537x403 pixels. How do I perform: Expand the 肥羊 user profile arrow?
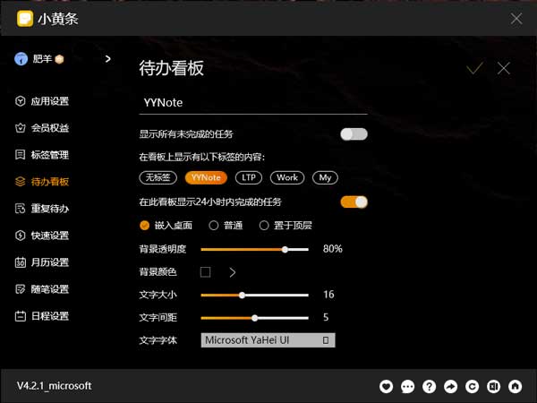(108, 59)
